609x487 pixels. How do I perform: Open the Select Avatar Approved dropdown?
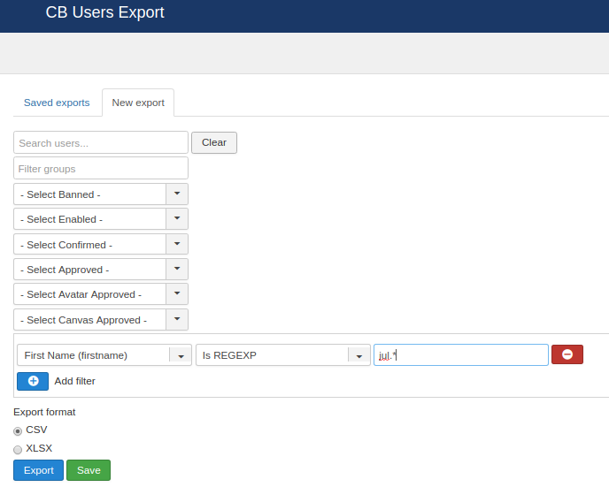(x=101, y=294)
